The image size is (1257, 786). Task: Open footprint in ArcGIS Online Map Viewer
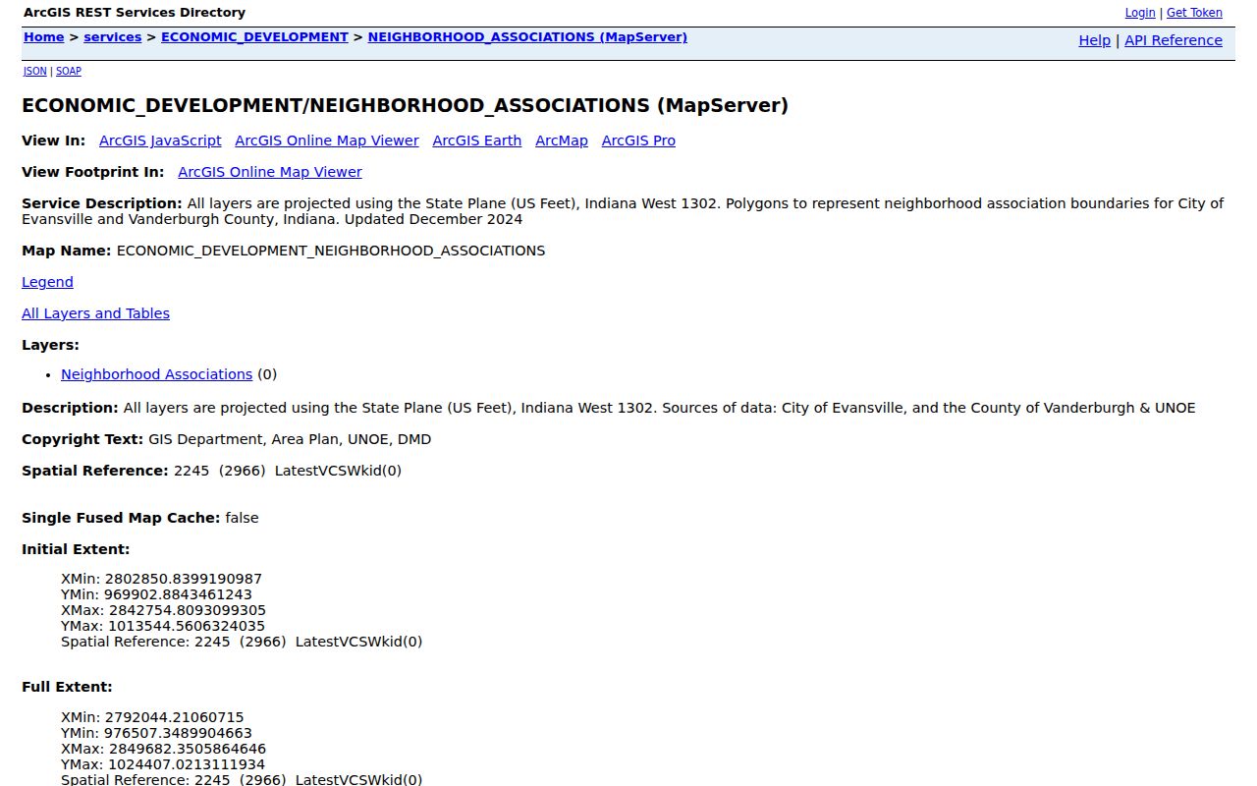click(270, 172)
